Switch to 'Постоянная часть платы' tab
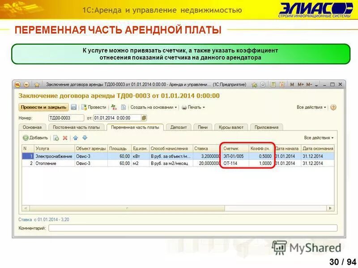Screen dimensions: 358x268 (x=76, y=127)
